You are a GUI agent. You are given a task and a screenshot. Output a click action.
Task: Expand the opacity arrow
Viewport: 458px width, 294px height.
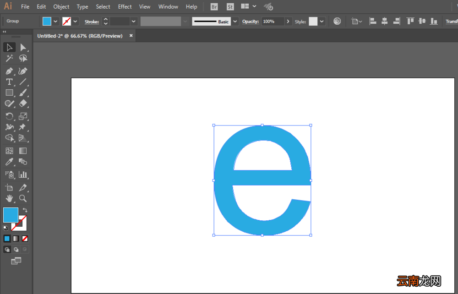[288, 22]
